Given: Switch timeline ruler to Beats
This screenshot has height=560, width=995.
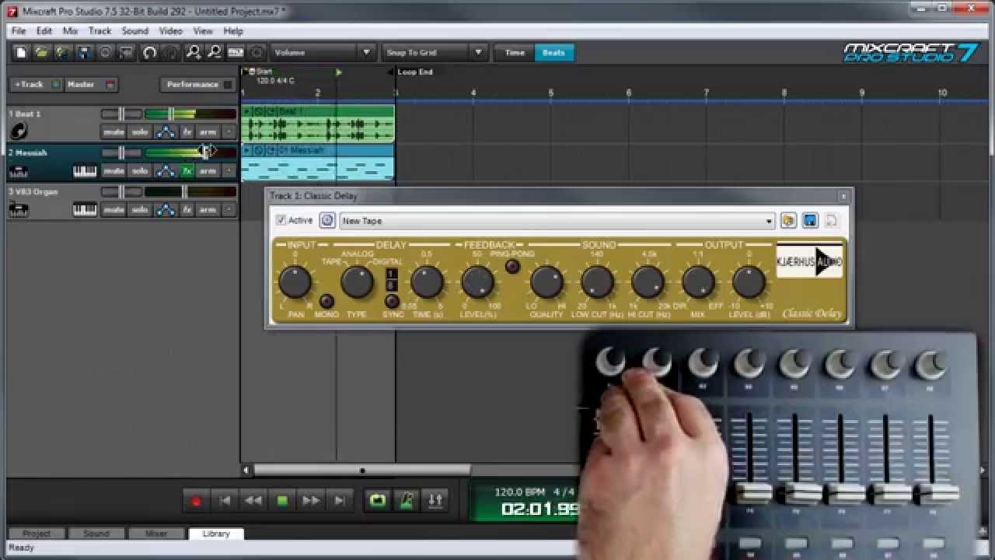Looking at the screenshot, I should 553,53.
